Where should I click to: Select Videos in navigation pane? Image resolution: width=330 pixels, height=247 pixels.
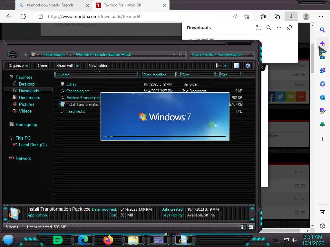[x=25, y=111]
